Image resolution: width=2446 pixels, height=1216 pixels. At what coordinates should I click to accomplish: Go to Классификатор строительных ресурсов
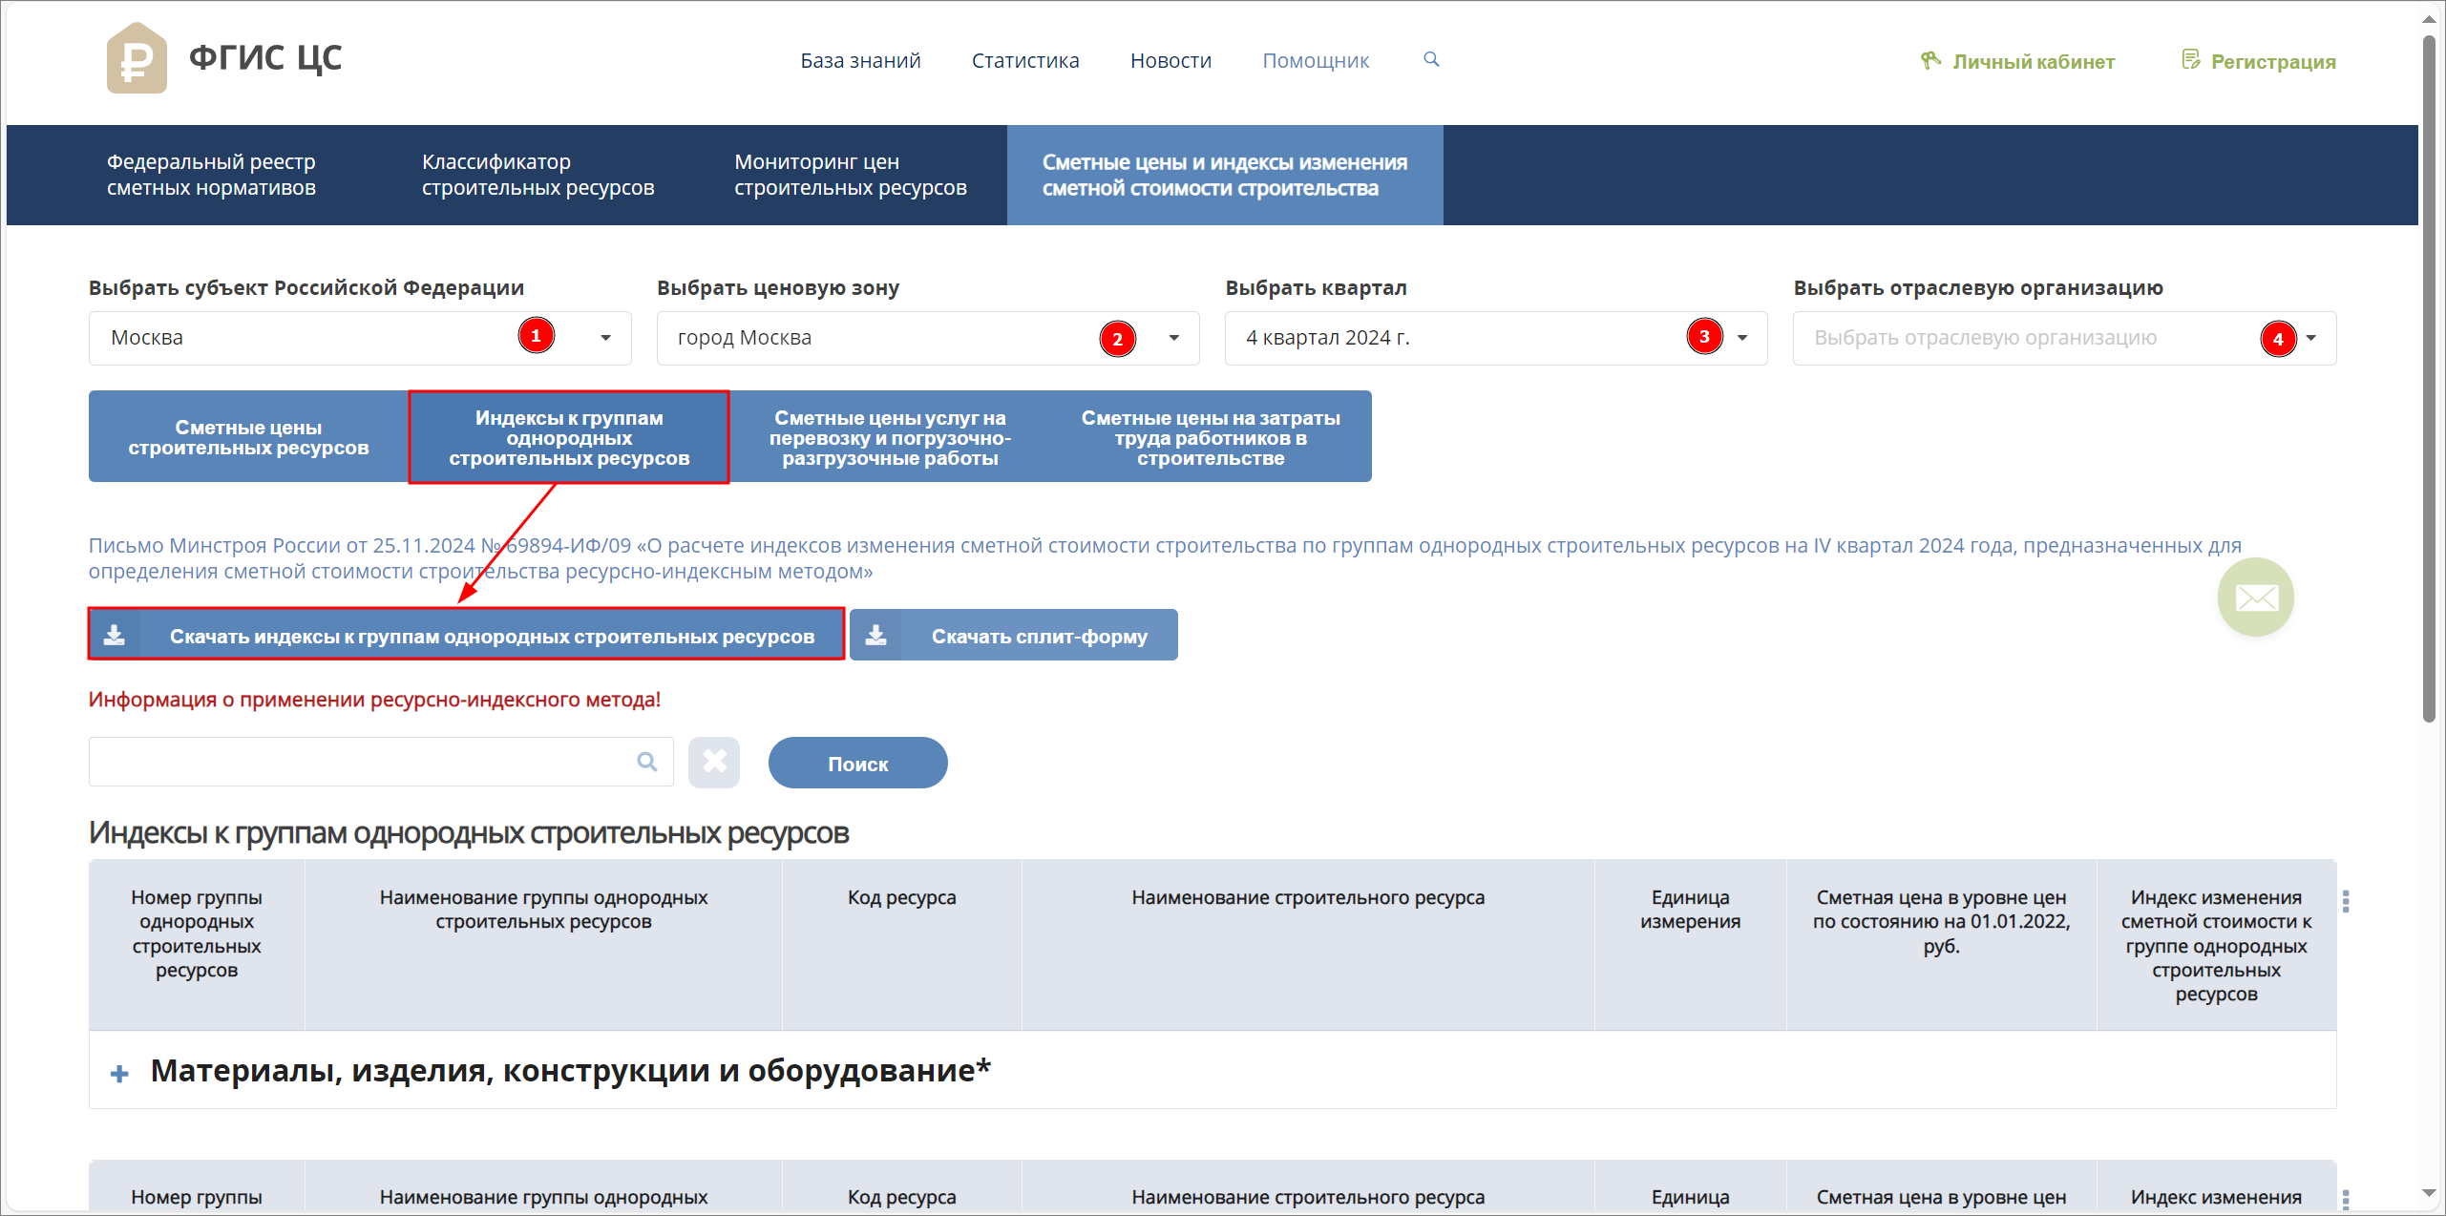(538, 175)
